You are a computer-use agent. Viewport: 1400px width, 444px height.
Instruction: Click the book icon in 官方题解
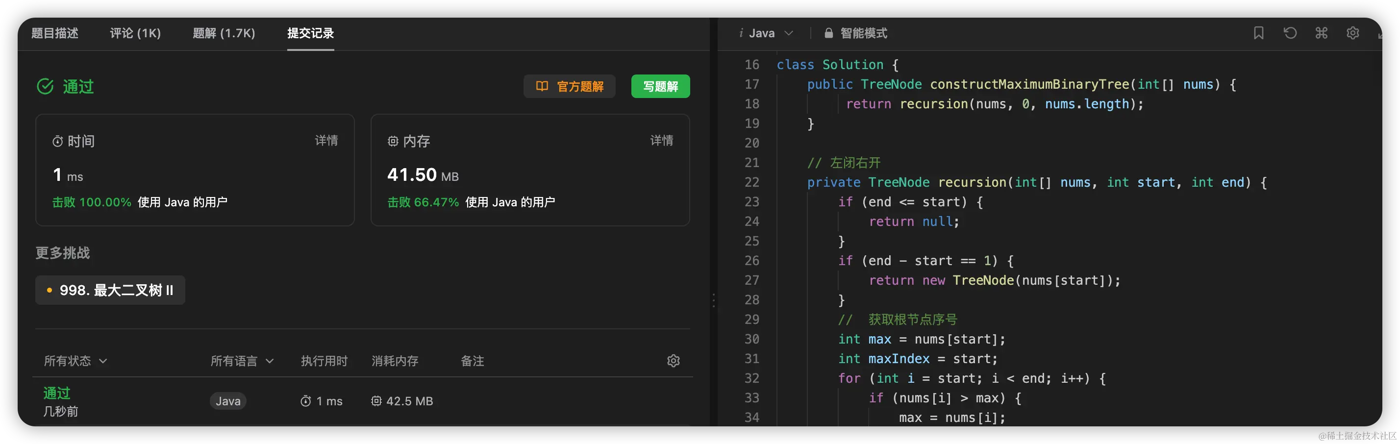pos(542,86)
